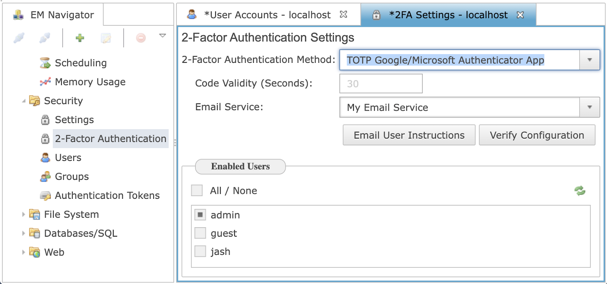Click the Settings padlock icon
607x284 pixels.
point(45,120)
